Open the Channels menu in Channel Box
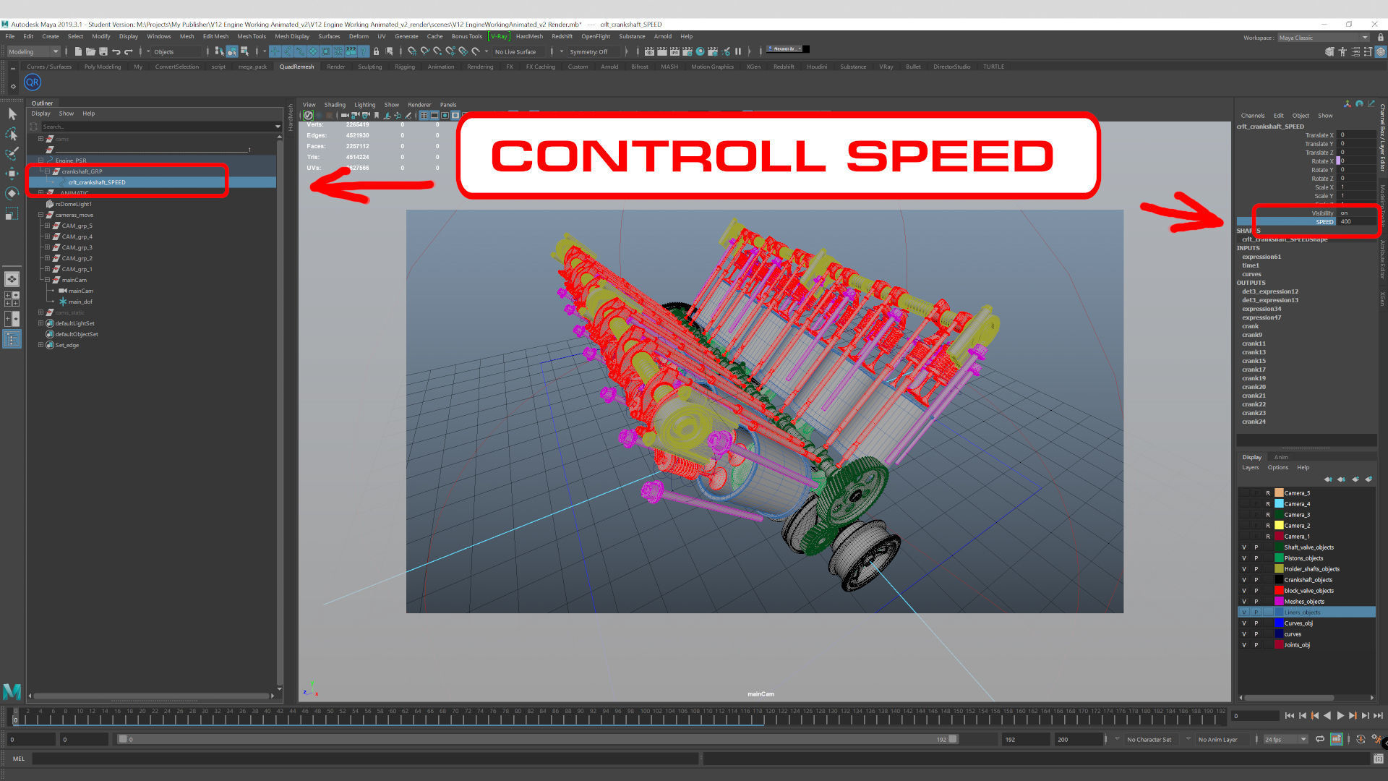Viewport: 1388px width, 781px height. pyautogui.click(x=1253, y=116)
